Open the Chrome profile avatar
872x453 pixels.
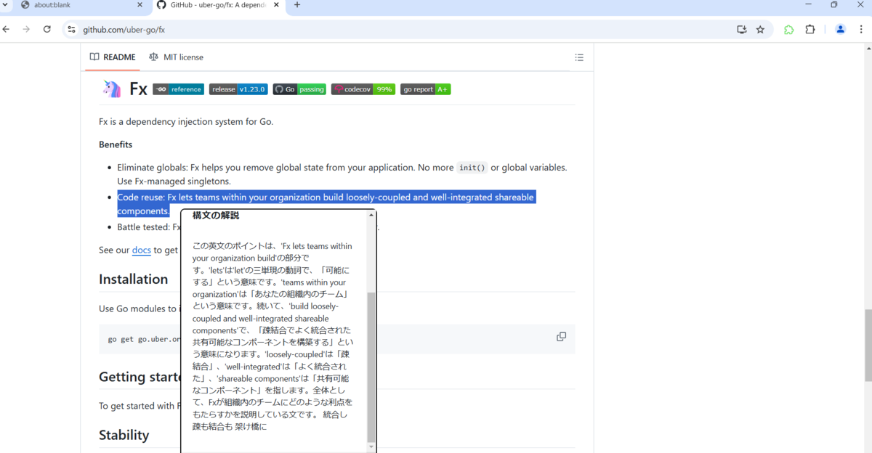pyautogui.click(x=841, y=30)
